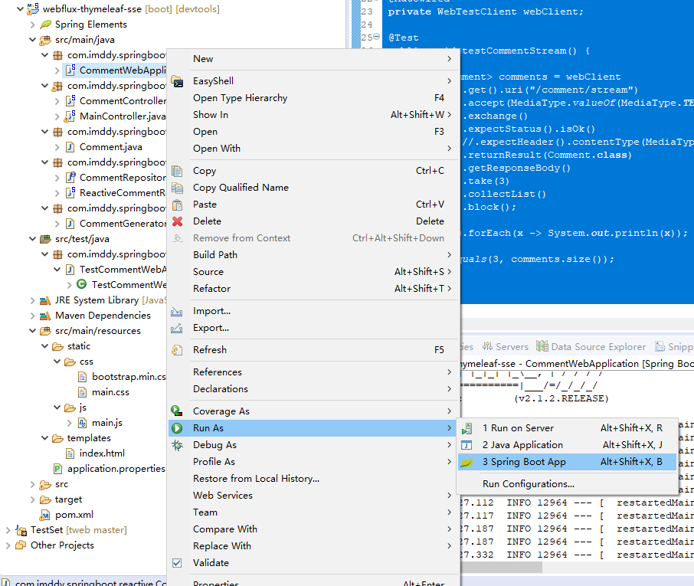The width and height of the screenshot is (694, 586).
Task: Select MainController.java in the tree
Action: 123,116
